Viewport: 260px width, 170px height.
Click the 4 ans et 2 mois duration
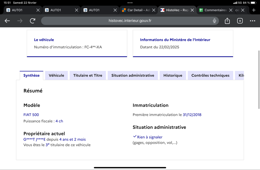coord(72,139)
